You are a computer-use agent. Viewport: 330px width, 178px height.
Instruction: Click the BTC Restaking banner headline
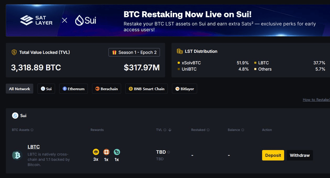pyautogui.click(x=188, y=14)
